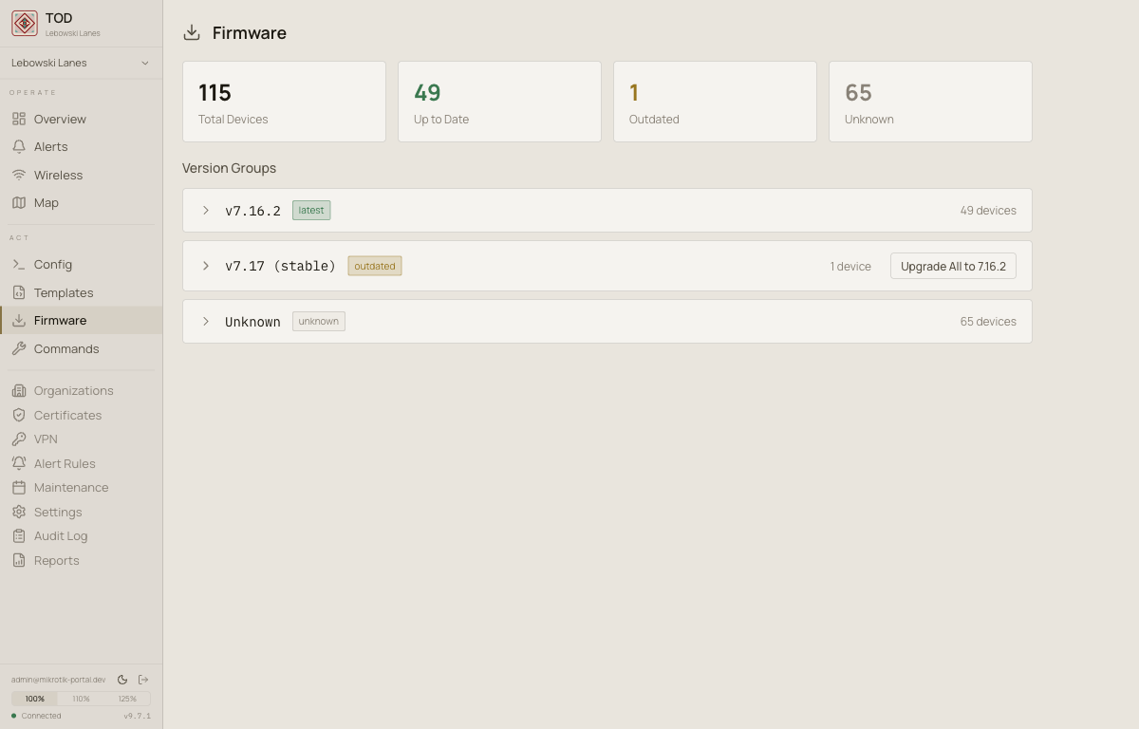The height and width of the screenshot is (729, 1139).
Task: Click the Organizations building icon
Action: point(19,390)
